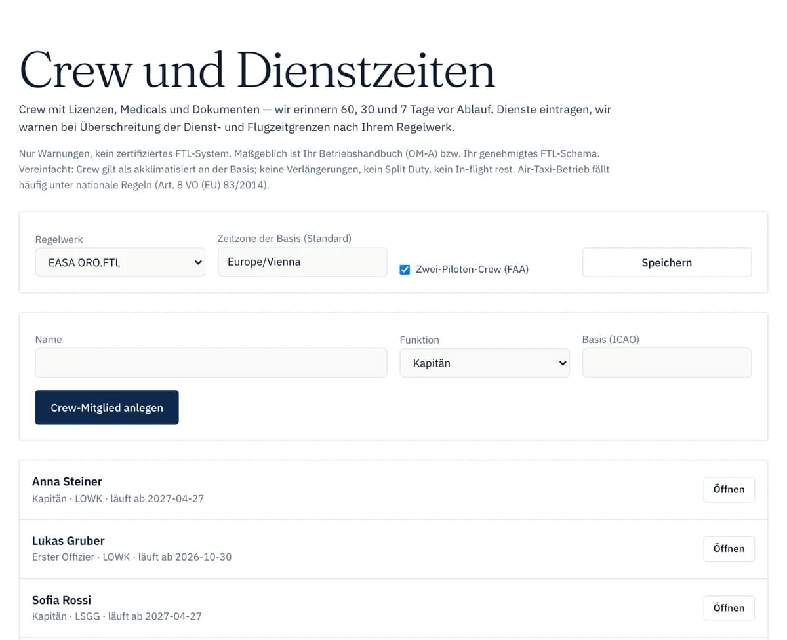Select the name Sofia Rossi

pyautogui.click(x=62, y=600)
